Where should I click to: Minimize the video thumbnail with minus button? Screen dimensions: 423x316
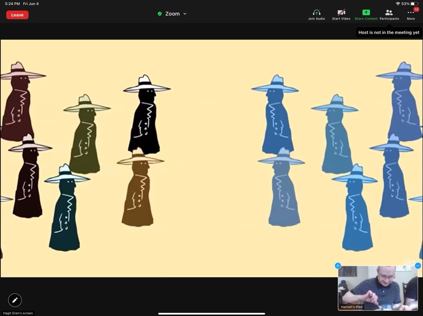click(418, 266)
